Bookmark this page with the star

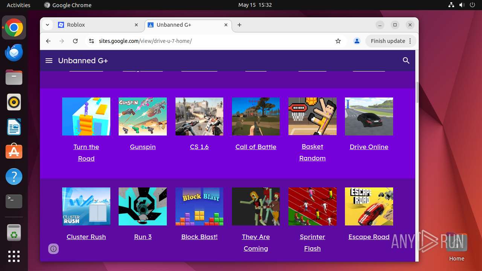click(x=338, y=41)
